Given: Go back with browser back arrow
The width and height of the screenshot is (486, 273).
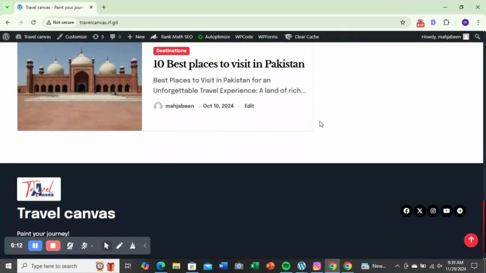Looking at the screenshot, I should coord(8,22).
